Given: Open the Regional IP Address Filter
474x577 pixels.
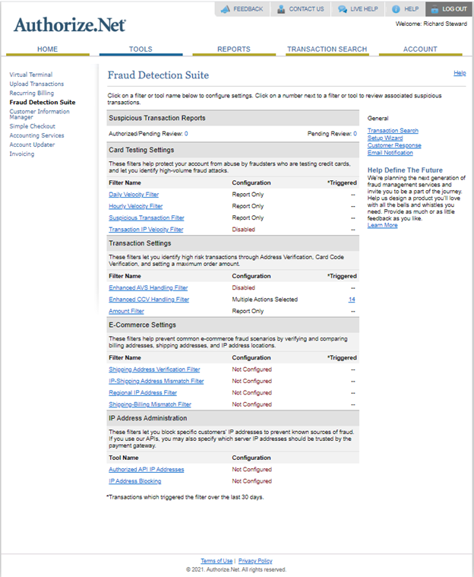Looking at the screenshot, I should [143, 392].
